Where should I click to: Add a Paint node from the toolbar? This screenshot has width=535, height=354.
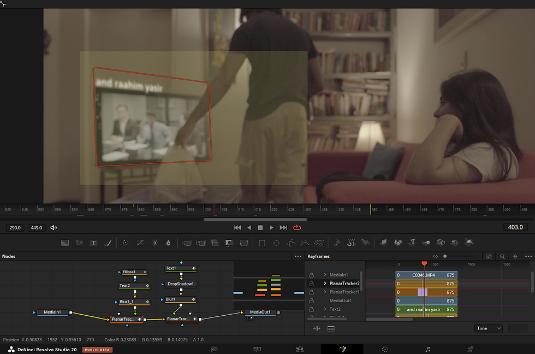click(x=108, y=243)
